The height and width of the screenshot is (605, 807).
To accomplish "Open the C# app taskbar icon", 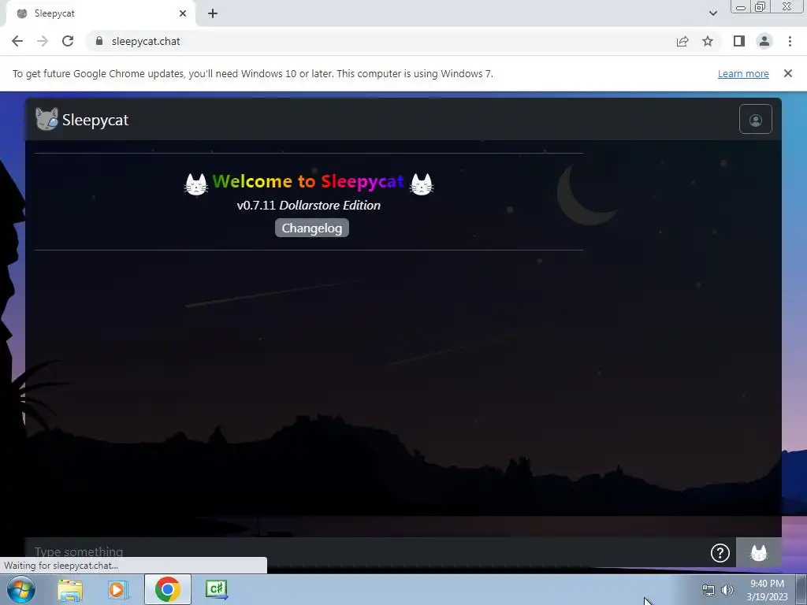I will point(216,589).
